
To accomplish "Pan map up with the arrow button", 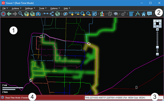I will (157, 21).
